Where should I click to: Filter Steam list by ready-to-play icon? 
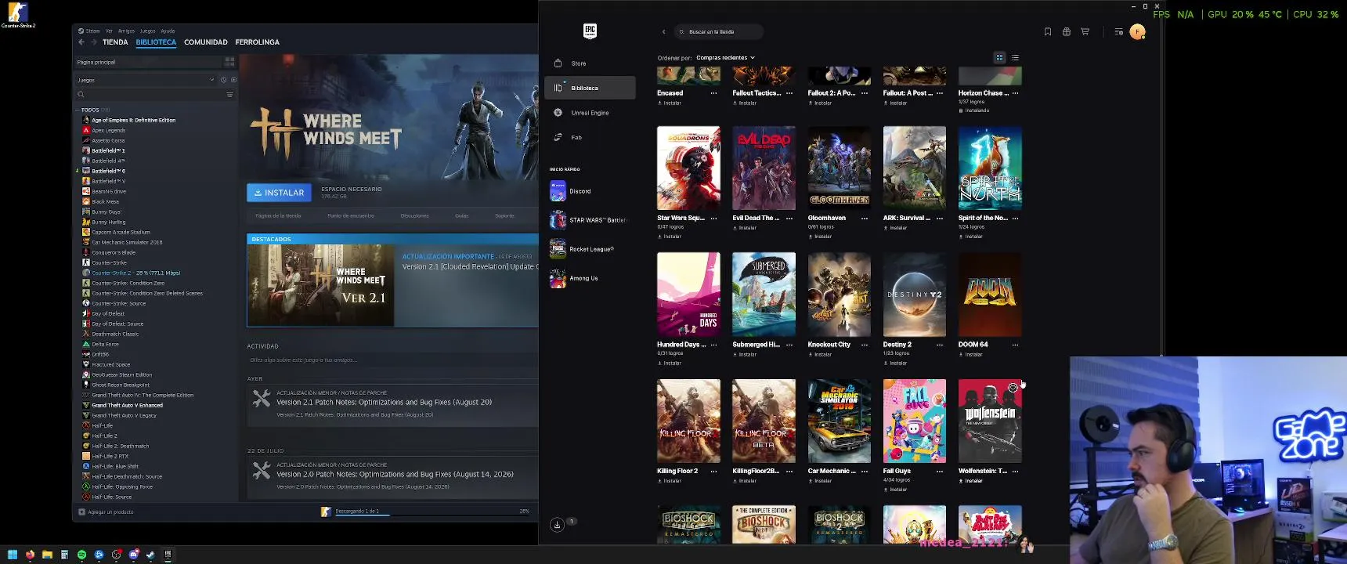(x=233, y=80)
